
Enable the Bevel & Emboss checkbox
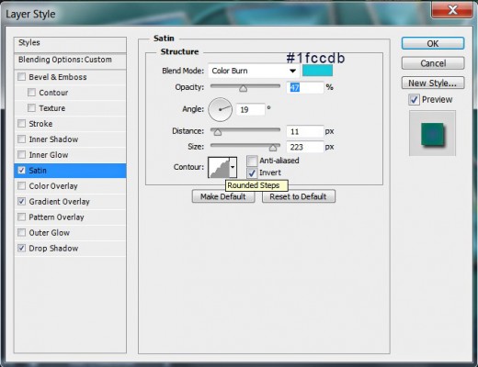click(21, 77)
